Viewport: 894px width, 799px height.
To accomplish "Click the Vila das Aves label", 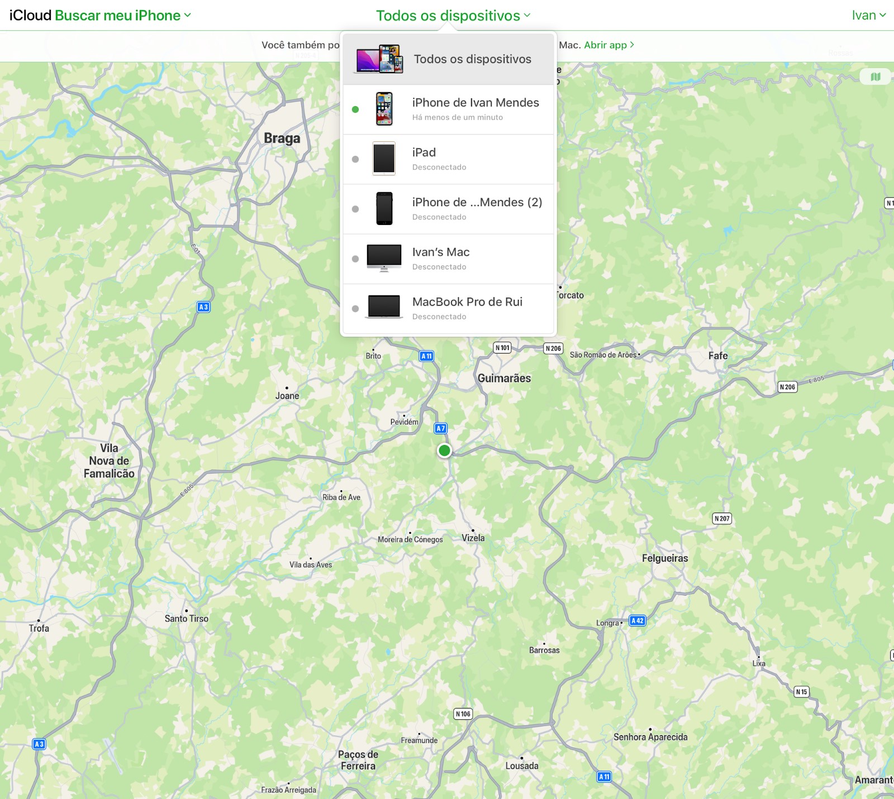I will click(311, 564).
